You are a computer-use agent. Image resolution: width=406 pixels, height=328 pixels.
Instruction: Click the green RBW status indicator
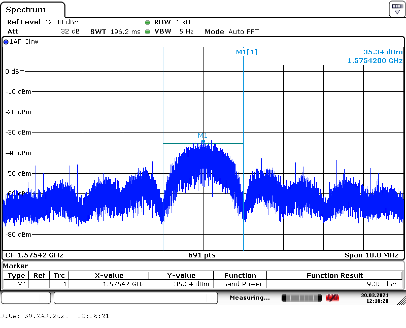147,23
